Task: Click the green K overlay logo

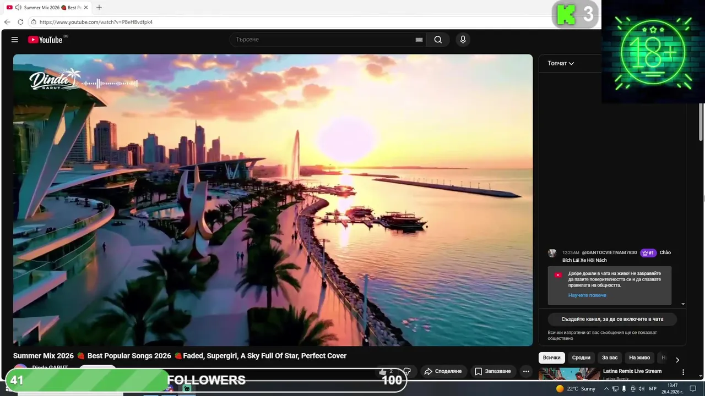Action: click(566, 14)
